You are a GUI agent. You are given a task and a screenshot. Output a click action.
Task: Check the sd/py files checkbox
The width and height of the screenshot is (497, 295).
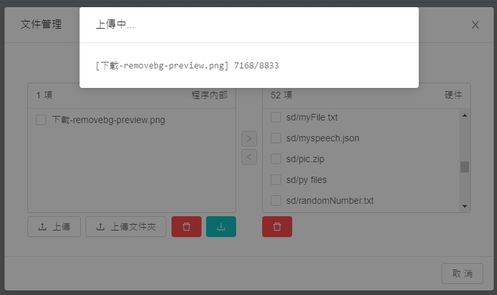click(276, 180)
